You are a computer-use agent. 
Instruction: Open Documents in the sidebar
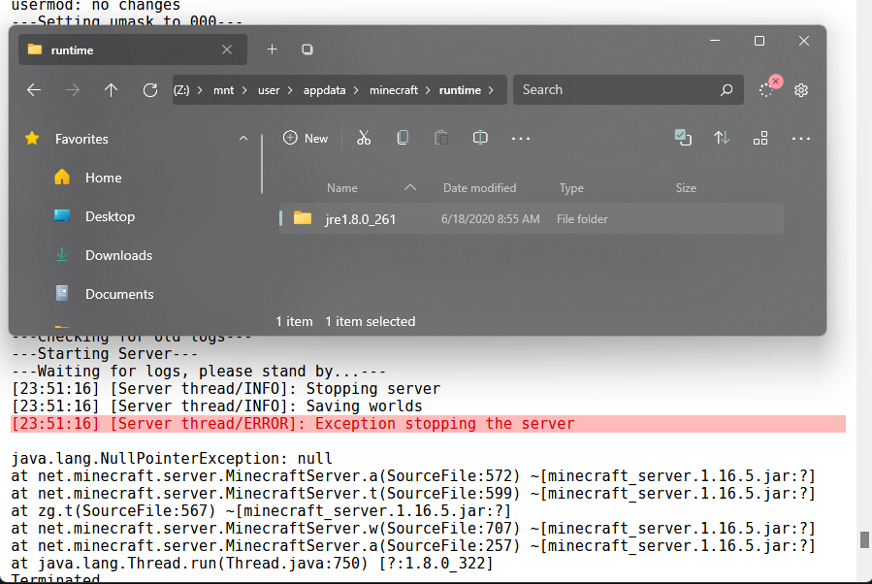(119, 294)
